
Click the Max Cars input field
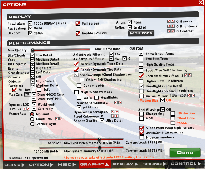(x=27, y=94)
